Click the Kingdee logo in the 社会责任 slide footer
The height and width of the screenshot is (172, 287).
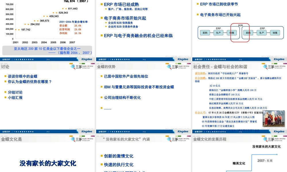click(279, 131)
